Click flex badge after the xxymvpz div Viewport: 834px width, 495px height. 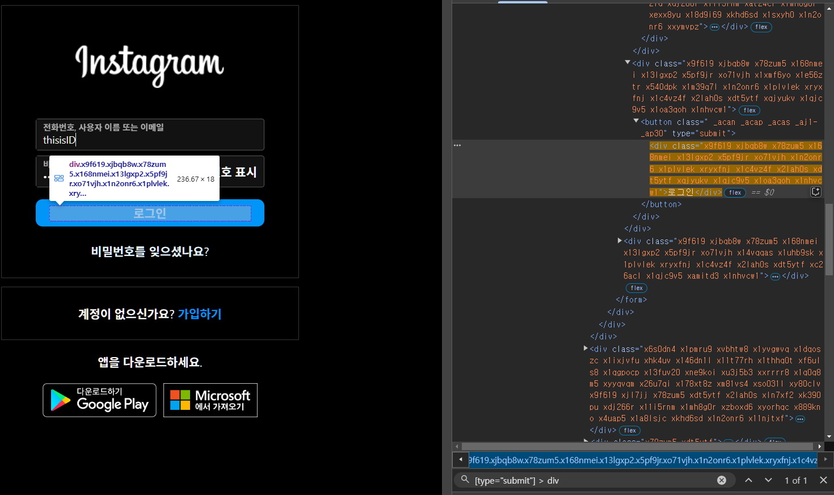click(x=761, y=27)
